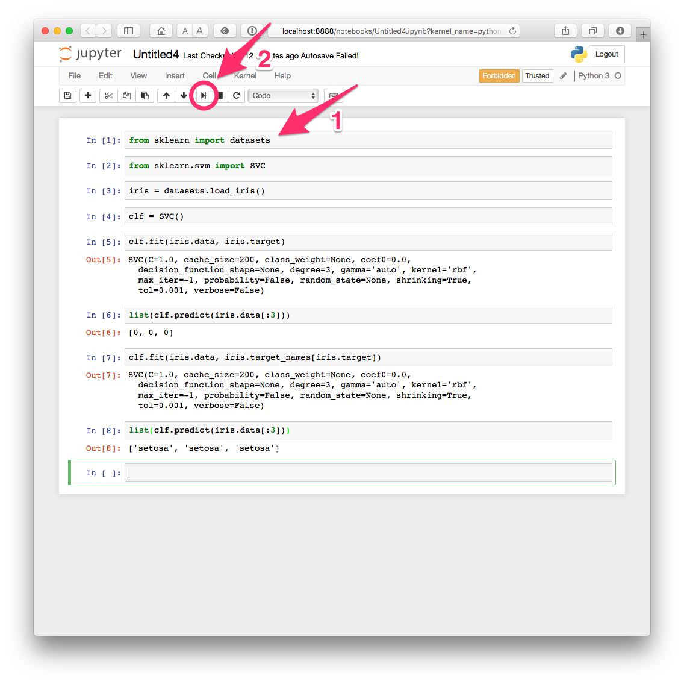The image size is (684, 684).
Task: Copy the selected cell with the copy icon
Action: [126, 95]
